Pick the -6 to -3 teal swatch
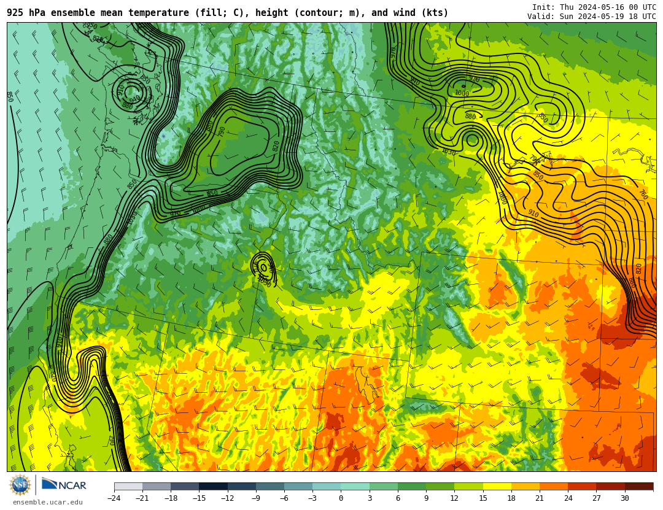 [298, 487]
